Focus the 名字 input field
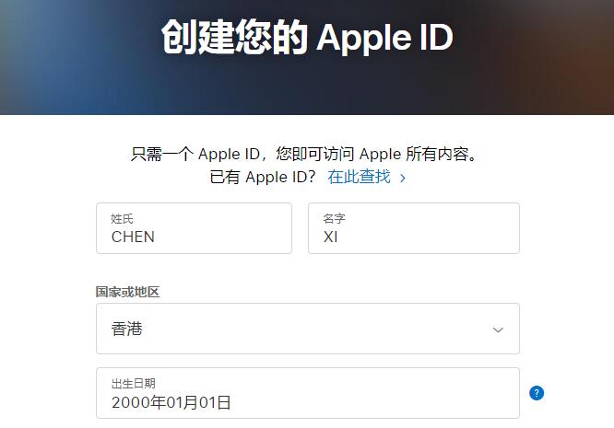Viewport: 614px width, 428px height. point(414,228)
